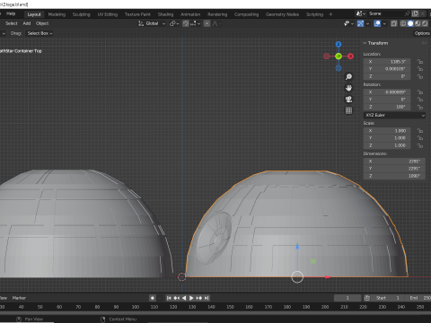This screenshot has height=323, width=431.
Task: Play animation in reverse
Action: [184, 298]
